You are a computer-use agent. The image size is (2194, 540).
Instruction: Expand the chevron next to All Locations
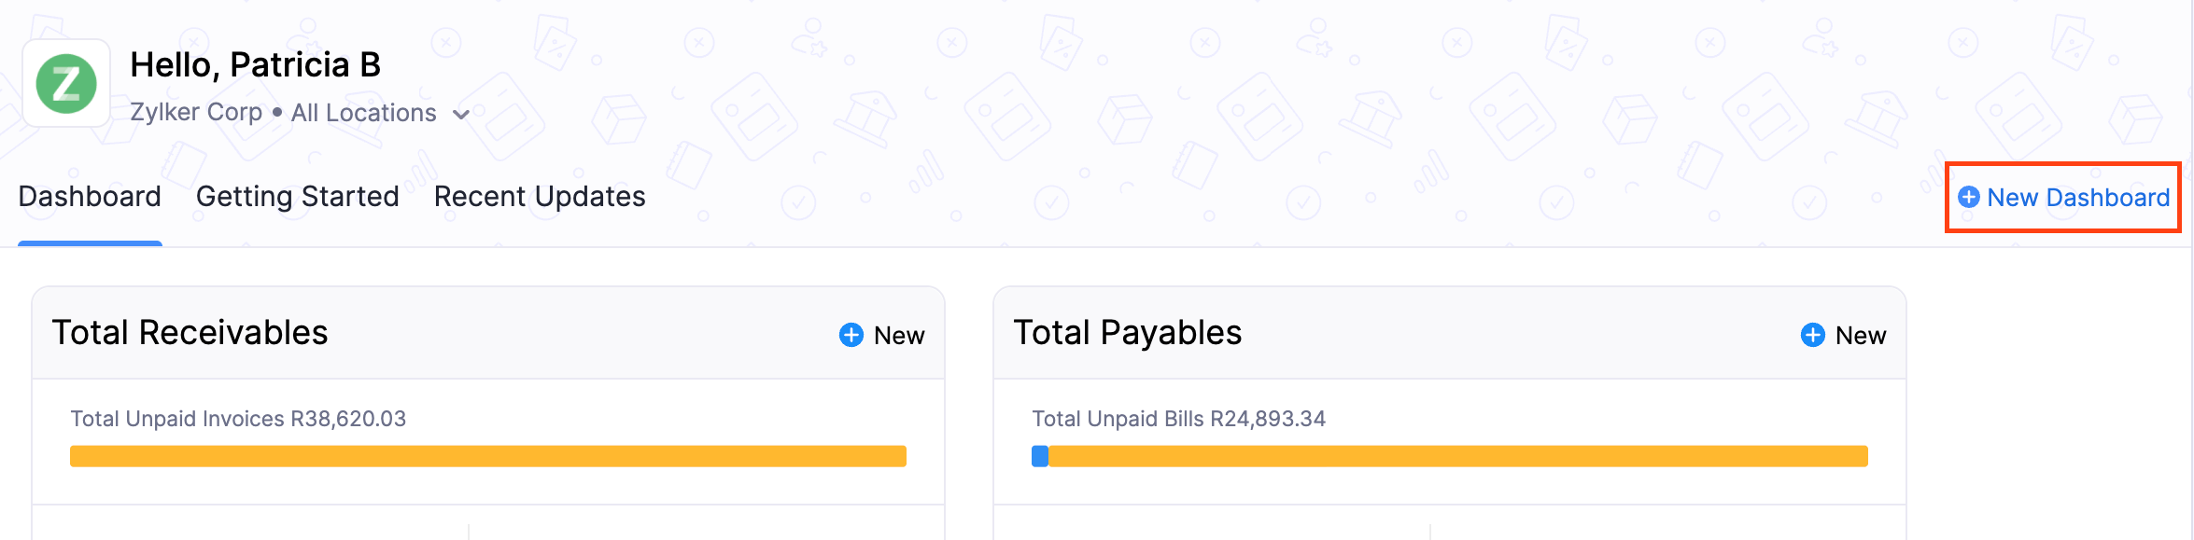click(x=461, y=115)
